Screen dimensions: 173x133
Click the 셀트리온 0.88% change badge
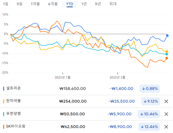[x=150, y=89]
